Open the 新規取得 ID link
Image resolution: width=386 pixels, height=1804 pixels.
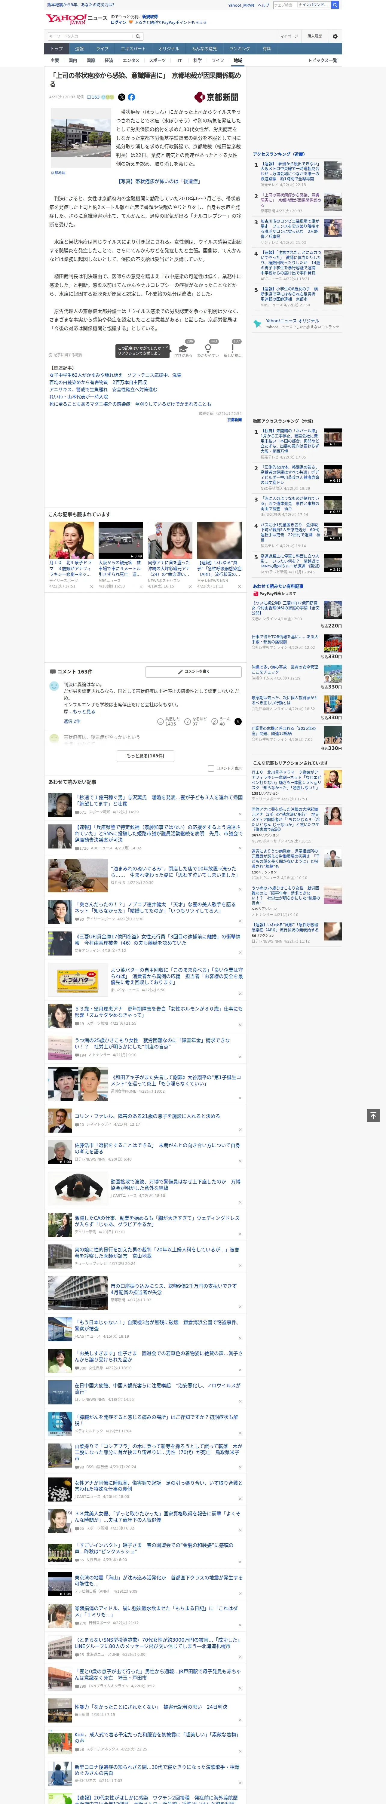coord(150,17)
